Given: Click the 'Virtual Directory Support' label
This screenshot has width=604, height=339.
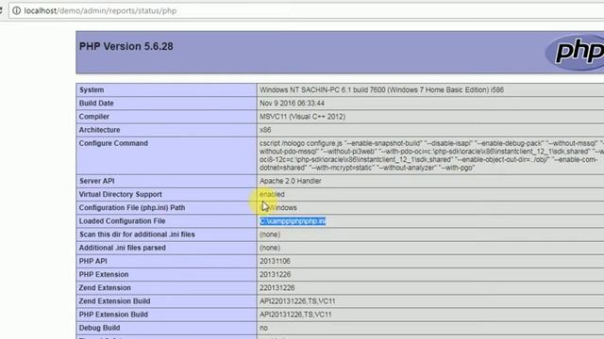Looking at the screenshot, I should pyautogui.click(x=120, y=195).
